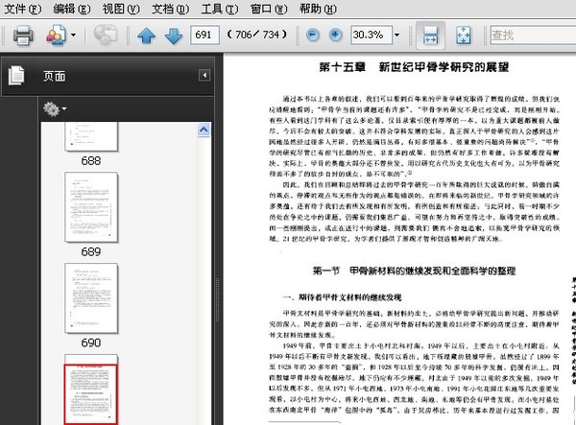This screenshot has width=576, height=425.
Task: Open the 帮助 (Help) menu
Action: click(318, 9)
